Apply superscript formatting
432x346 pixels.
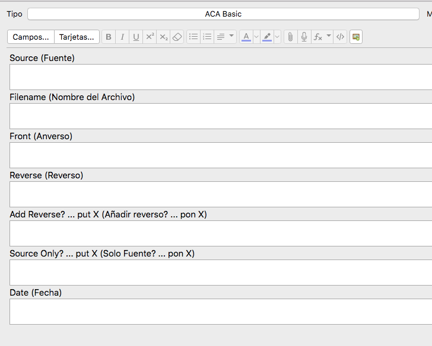click(150, 37)
